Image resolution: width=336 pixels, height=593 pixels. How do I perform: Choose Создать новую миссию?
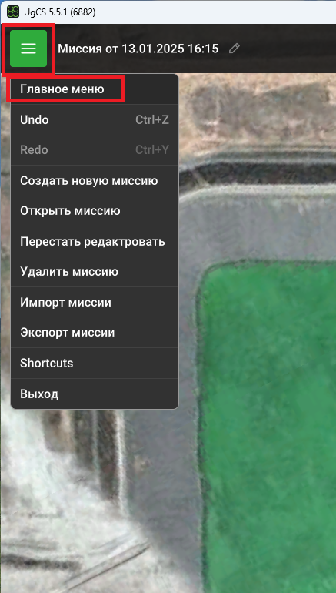[95, 181]
